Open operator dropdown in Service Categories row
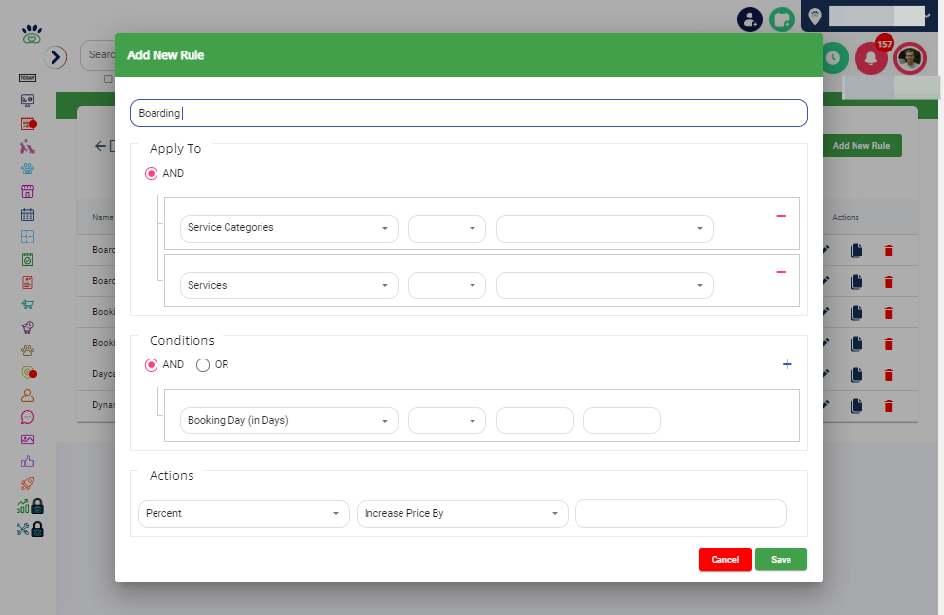Image resolution: width=944 pixels, height=615 pixels. [x=446, y=228]
